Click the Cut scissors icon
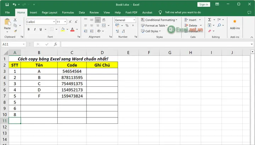Image resolution: width=255 pixels, height=145 pixels. tap(15, 20)
